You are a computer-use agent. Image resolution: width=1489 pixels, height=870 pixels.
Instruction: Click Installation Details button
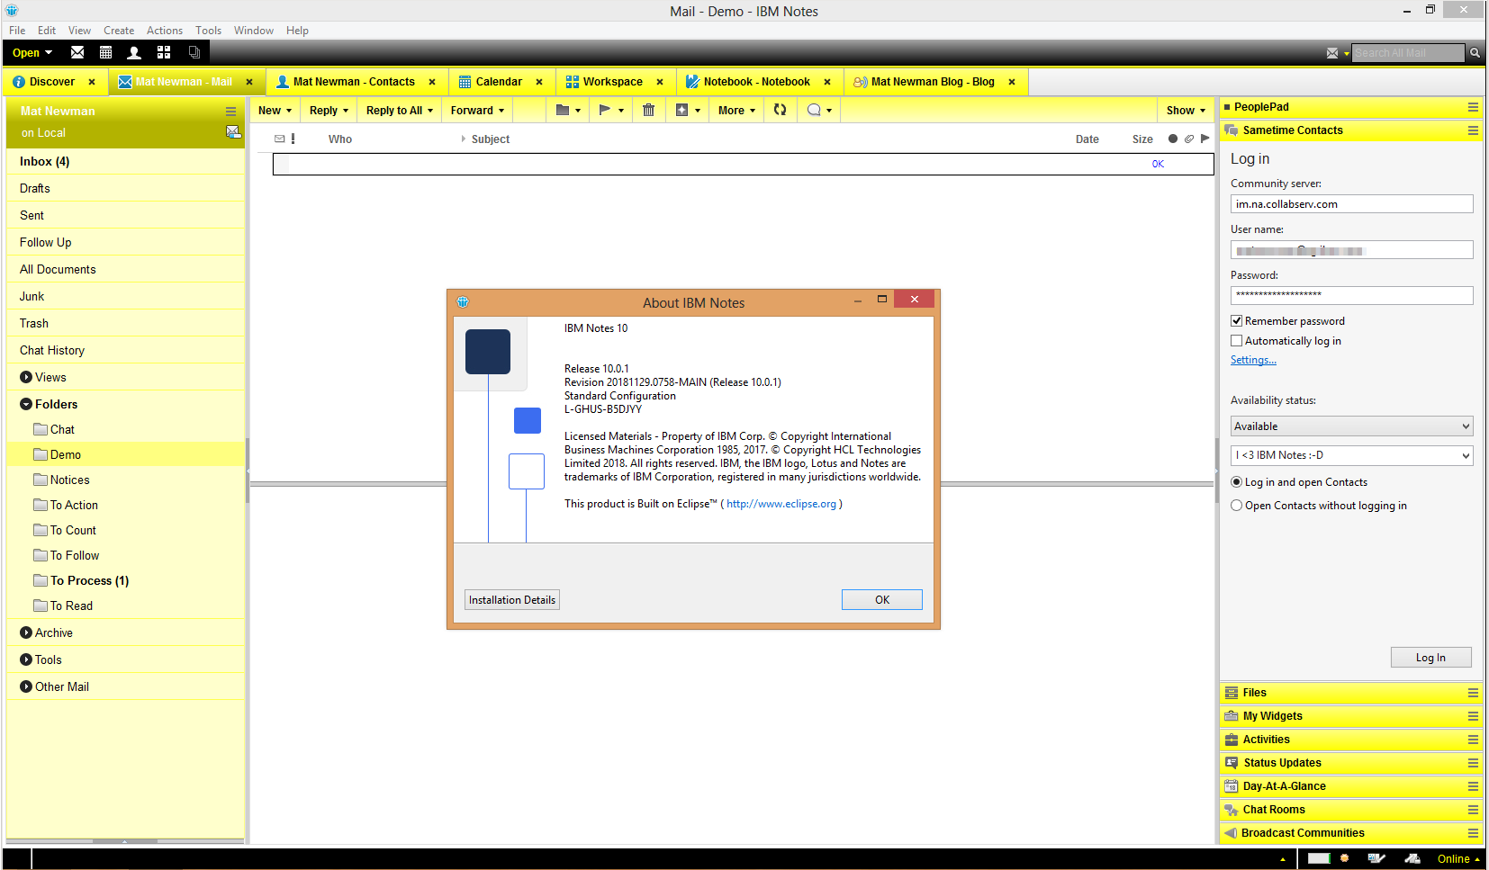point(512,600)
